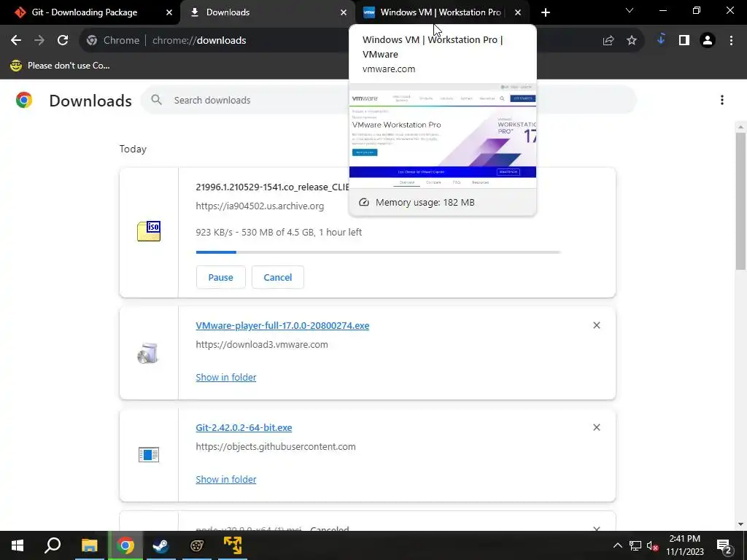
Task: Open the clock showing 2:41 PM
Action: (x=684, y=545)
